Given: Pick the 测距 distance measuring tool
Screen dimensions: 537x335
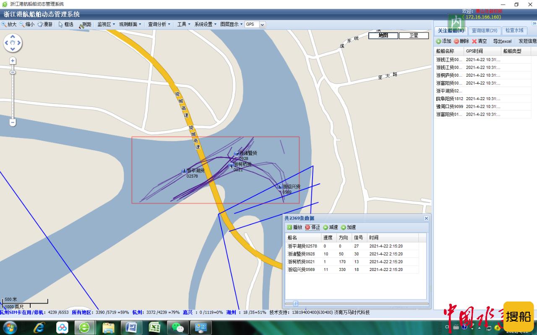Looking at the screenshot, I should 85,25.
